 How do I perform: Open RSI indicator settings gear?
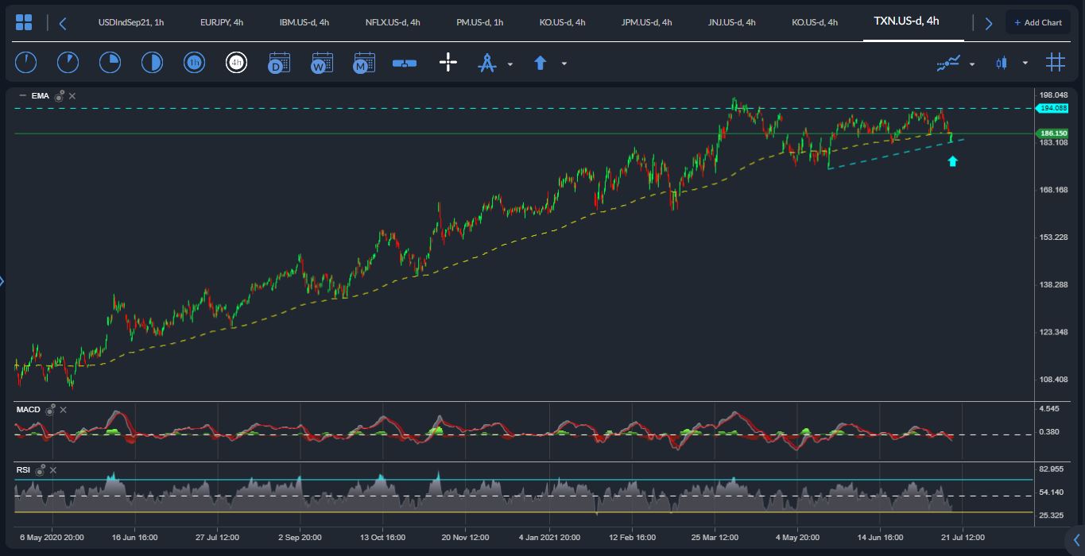[x=41, y=470]
